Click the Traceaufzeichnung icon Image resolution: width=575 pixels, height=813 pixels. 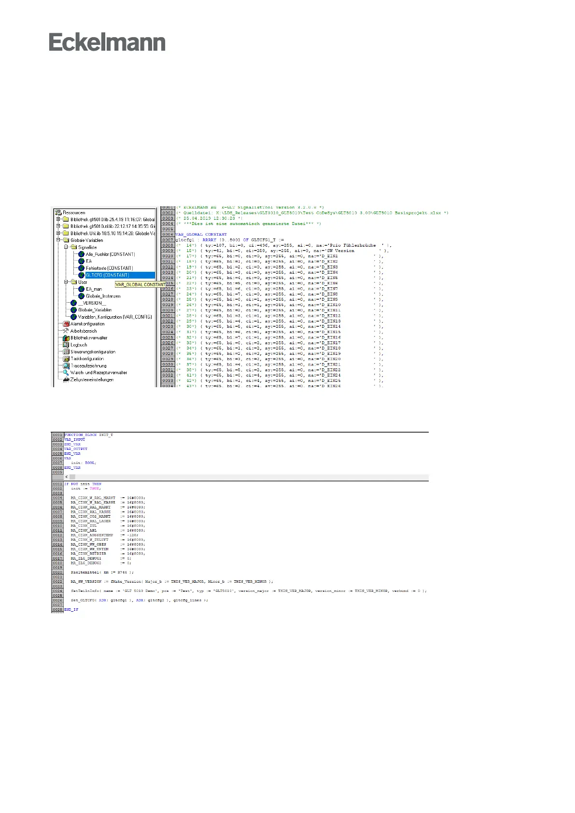pos(66,366)
